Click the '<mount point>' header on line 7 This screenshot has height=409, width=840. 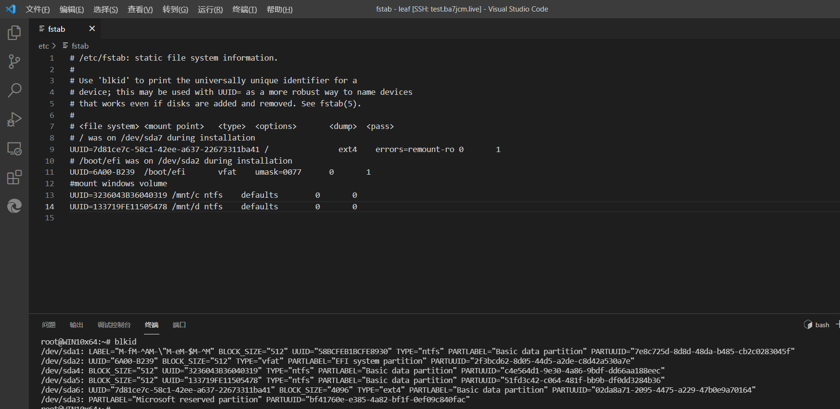click(x=174, y=126)
